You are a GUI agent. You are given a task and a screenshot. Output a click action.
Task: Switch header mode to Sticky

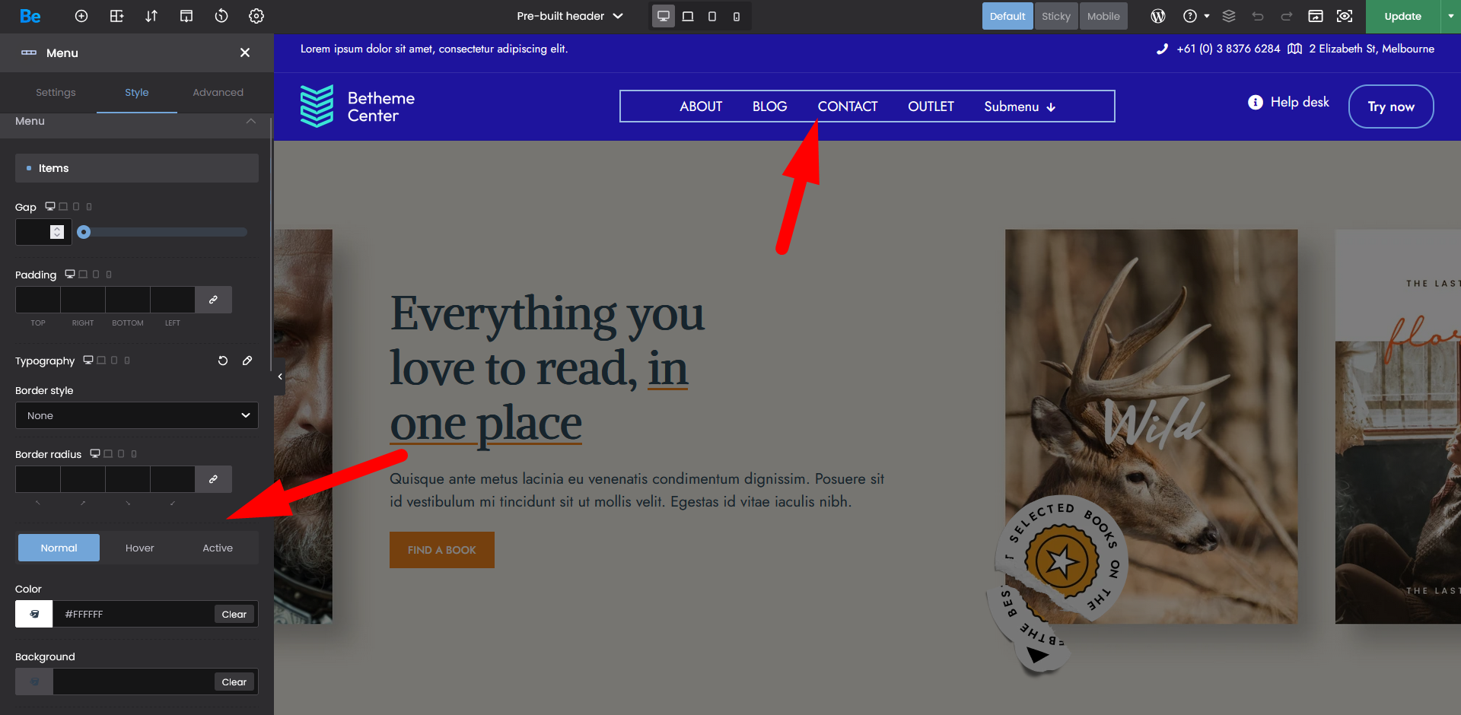click(1055, 16)
